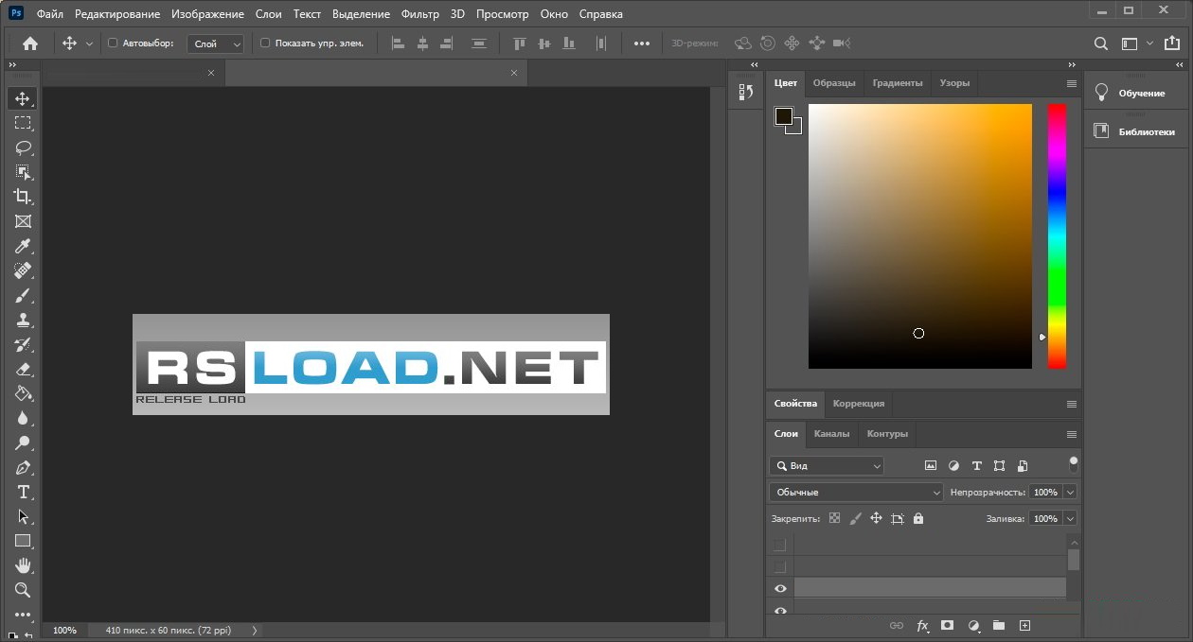Select the Lasso tool
This screenshot has width=1193, height=642.
tap(23, 147)
